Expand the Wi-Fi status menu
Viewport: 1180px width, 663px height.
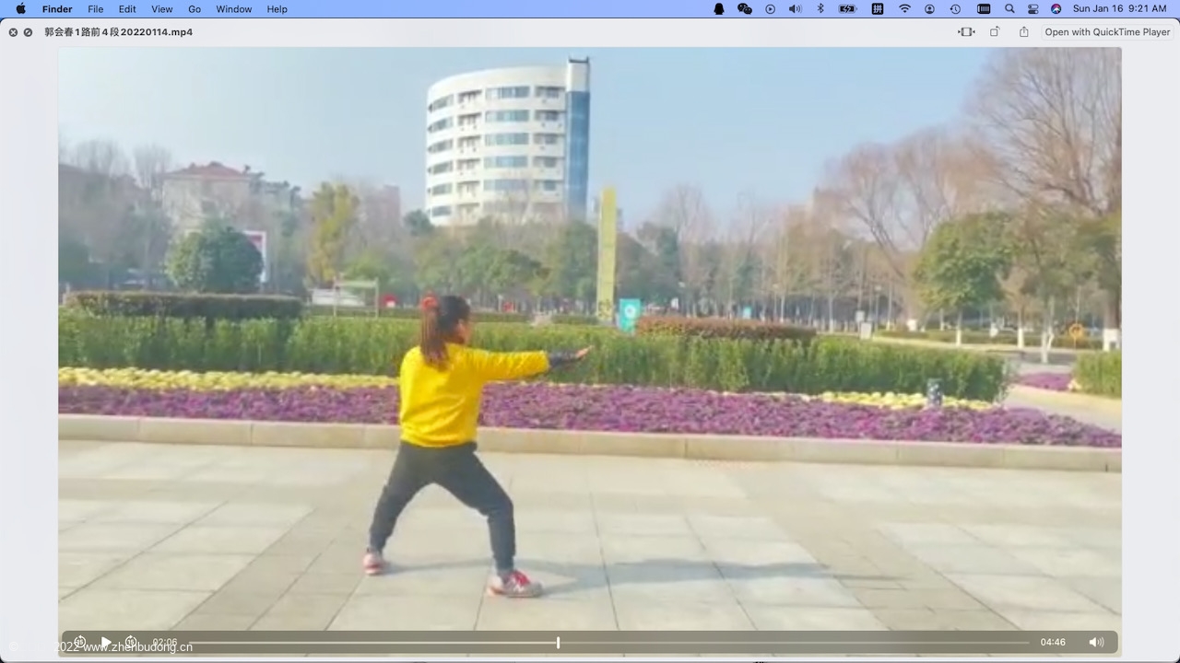tap(904, 9)
